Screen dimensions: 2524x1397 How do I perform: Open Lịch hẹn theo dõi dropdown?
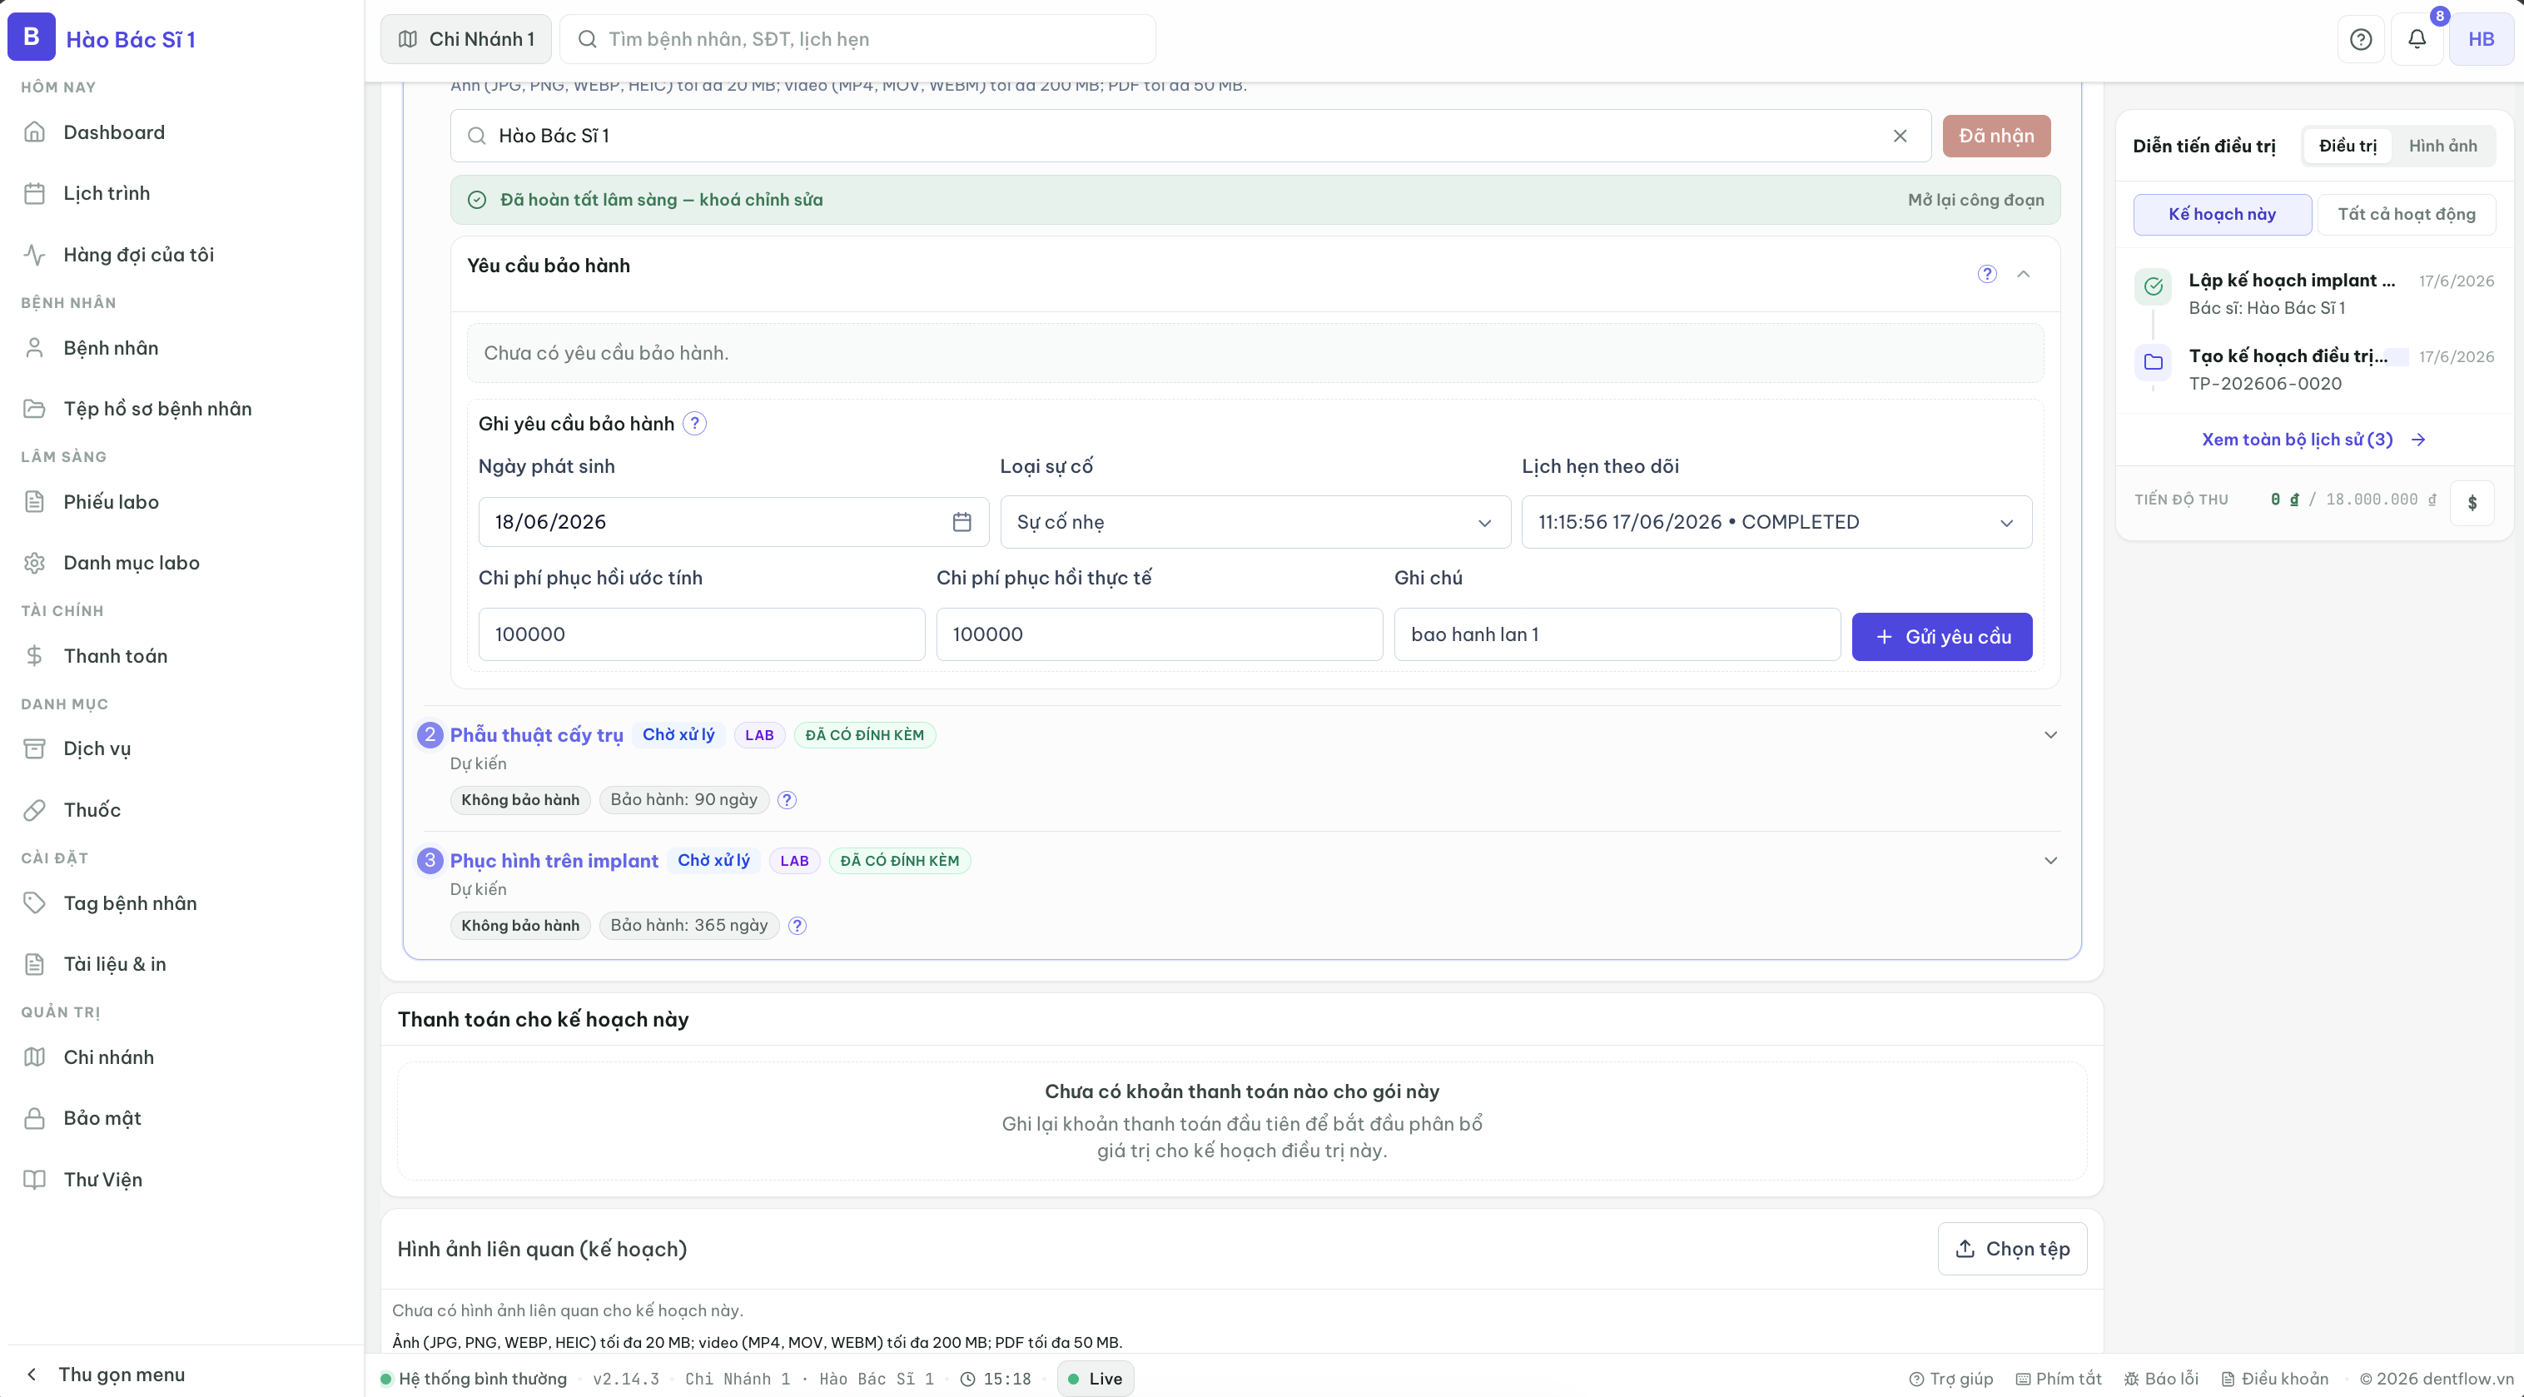[1776, 522]
